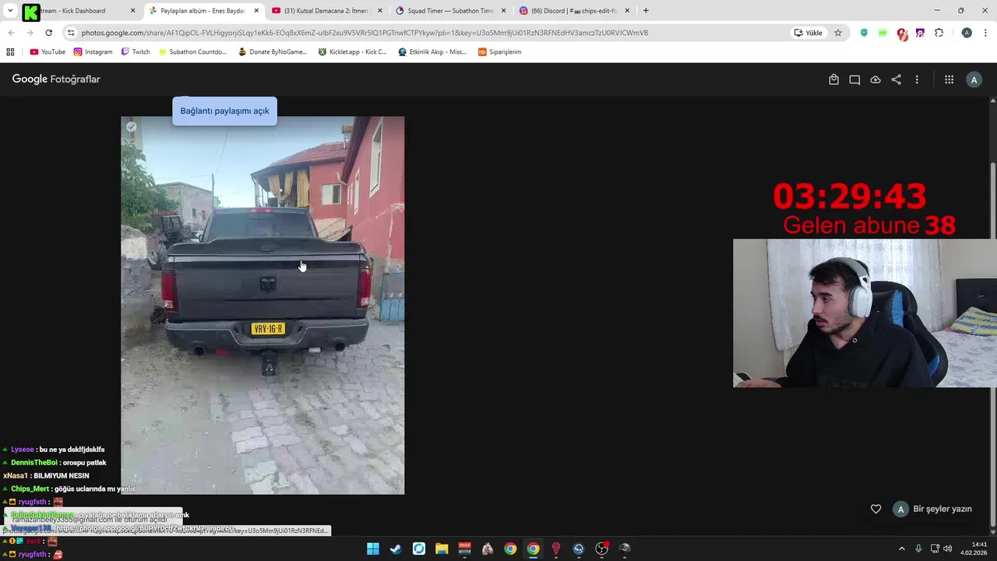Image resolution: width=997 pixels, height=561 pixels.
Task: Open the volume speaker tray icon
Action: (x=947, y=549)
